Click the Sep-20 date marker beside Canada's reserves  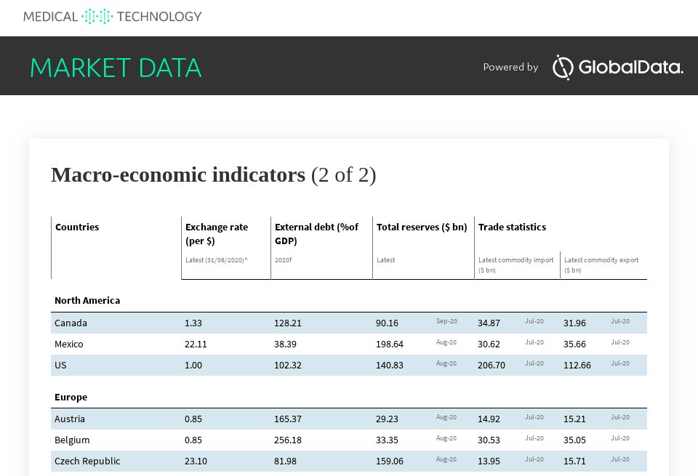click(x=446, y=320)
